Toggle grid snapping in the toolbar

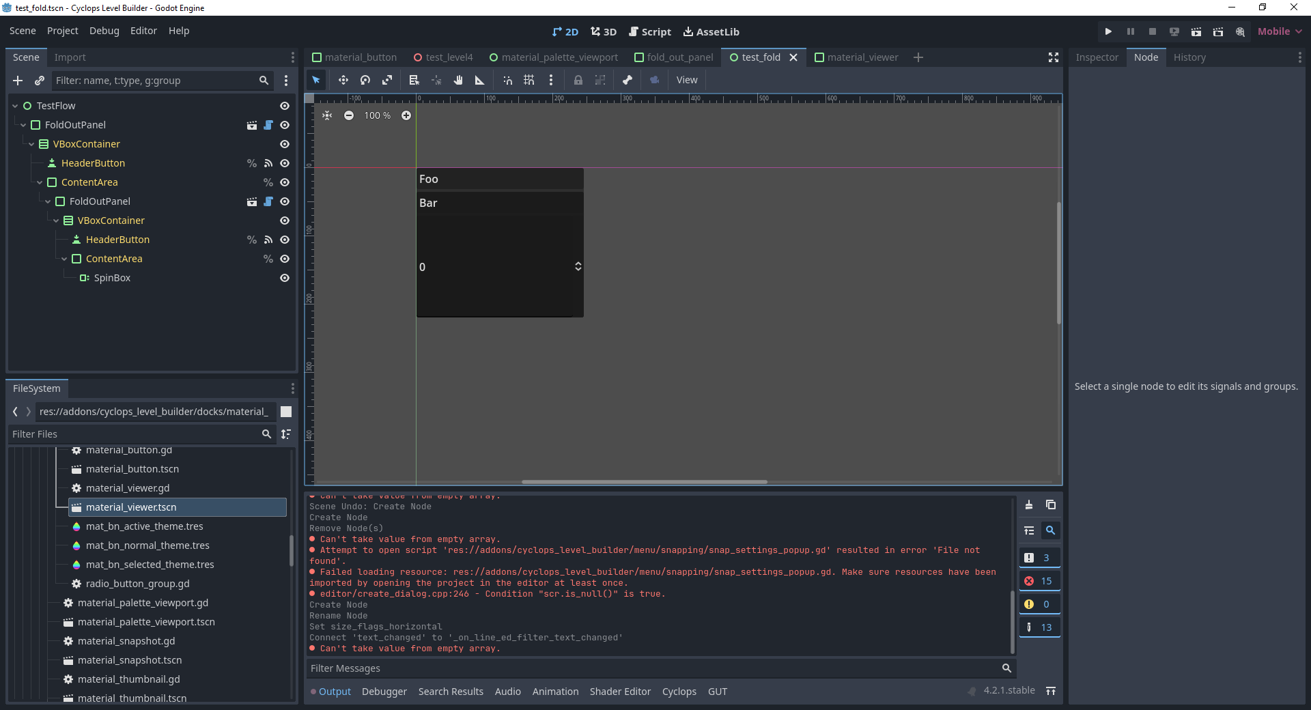(x=528, y=80)
